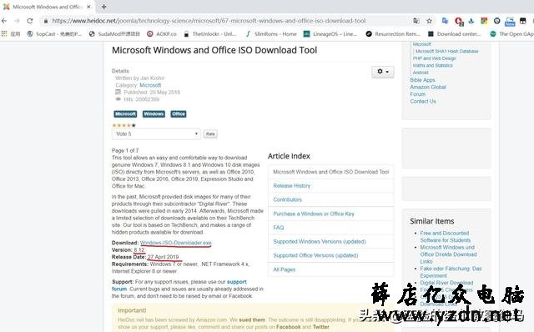Open Supported Windows Versions (updated)
534x332 pixels.
320,241
